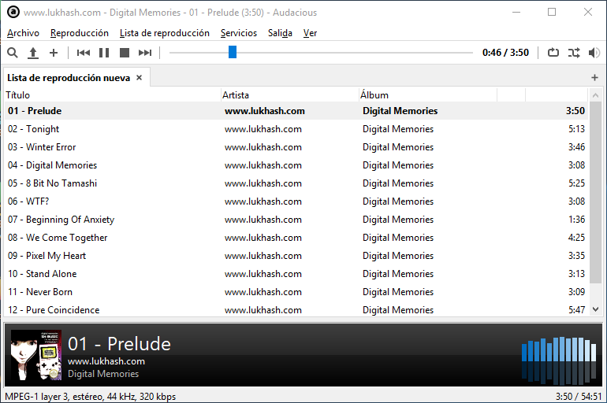Stop playback with the square button
This screenshot has height=403, width=607.
125,53
